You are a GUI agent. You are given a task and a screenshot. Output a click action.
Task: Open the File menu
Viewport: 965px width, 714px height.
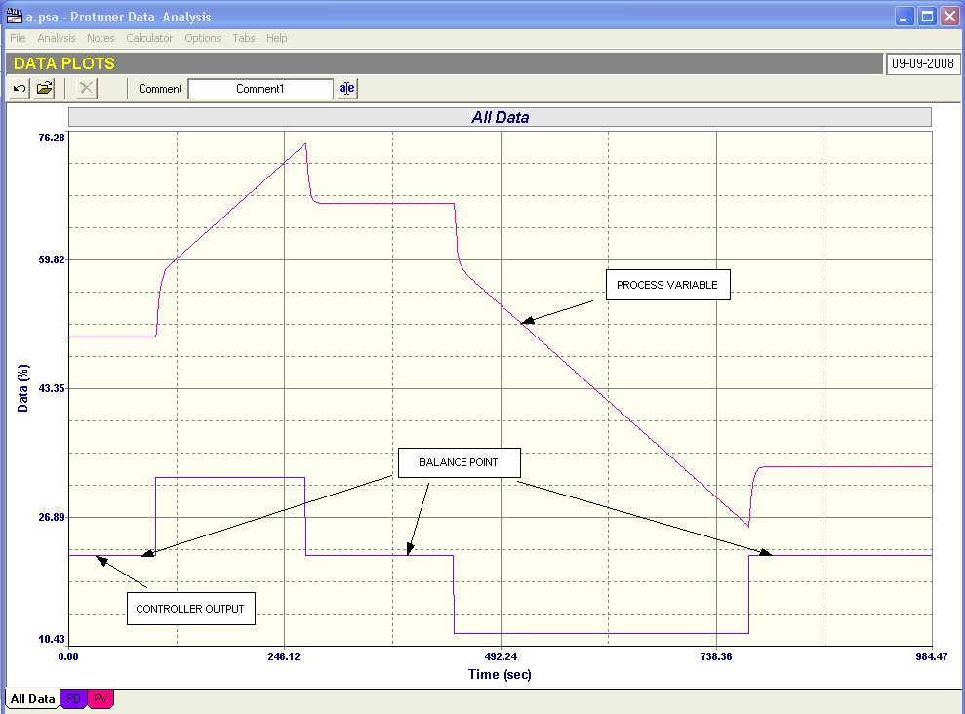click(x=18, y=38)
